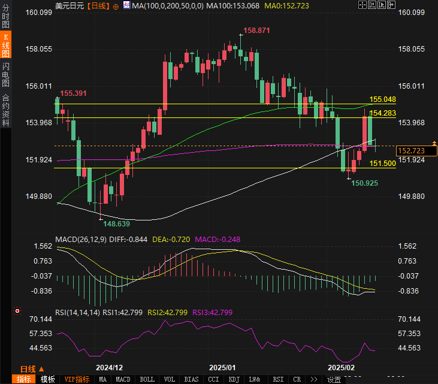Open the 闪电图 side tab

coord(5,74)
